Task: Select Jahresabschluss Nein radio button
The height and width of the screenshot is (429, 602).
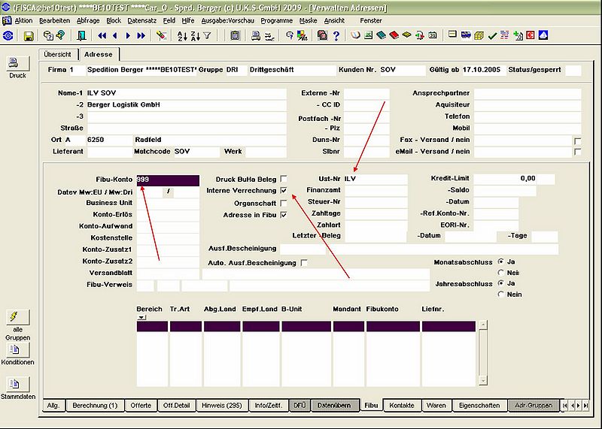Action: [500, 295]
